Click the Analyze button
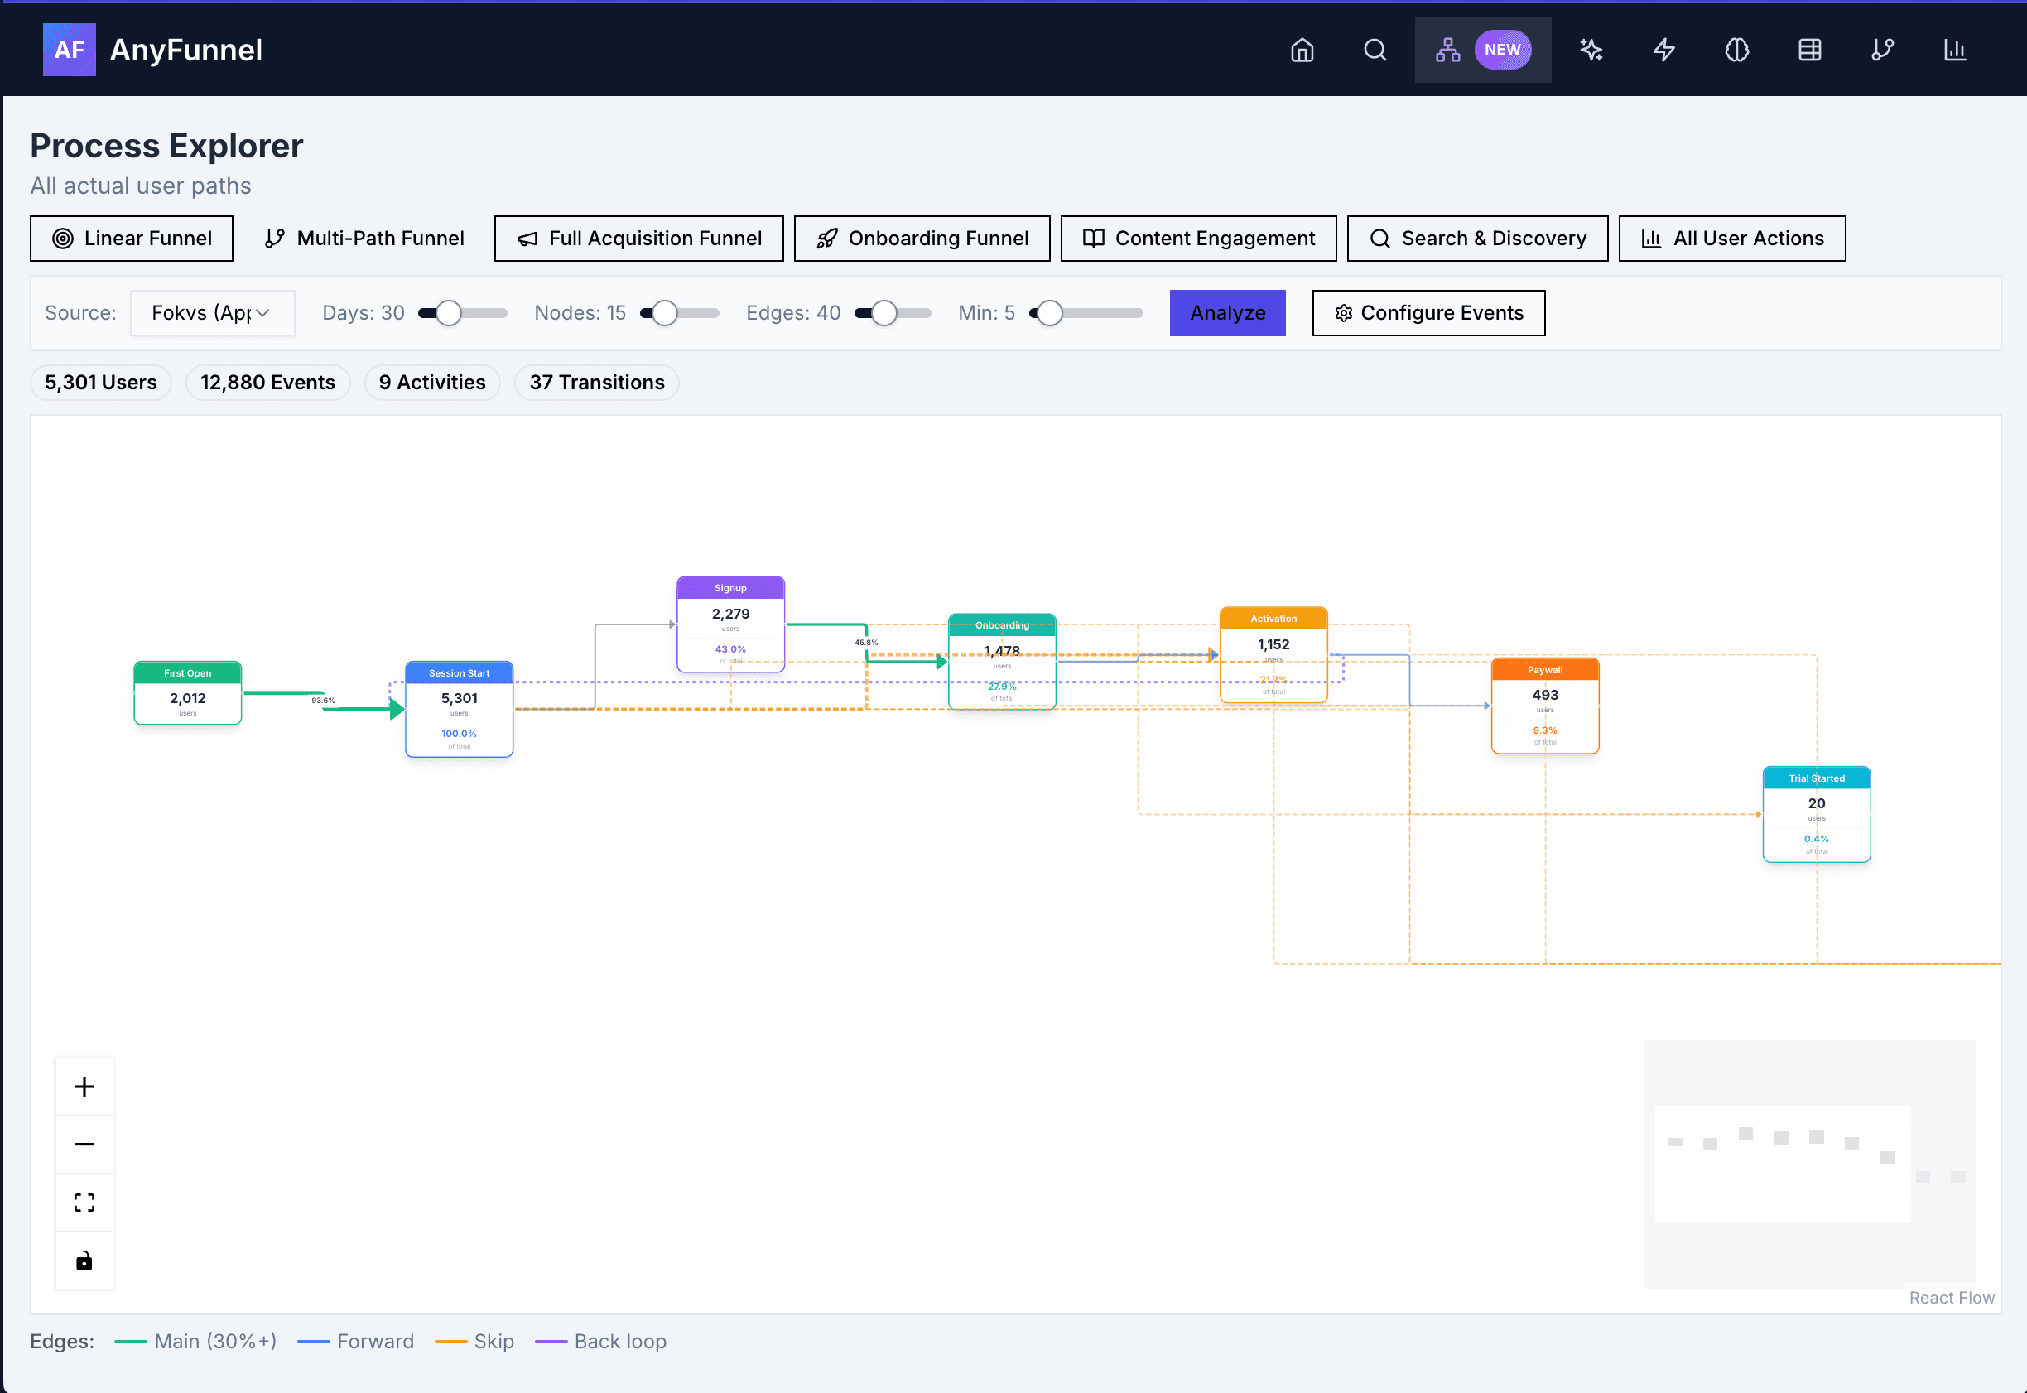The height and width of the screenshot is (1393, 2027). tap(1227, 312)
